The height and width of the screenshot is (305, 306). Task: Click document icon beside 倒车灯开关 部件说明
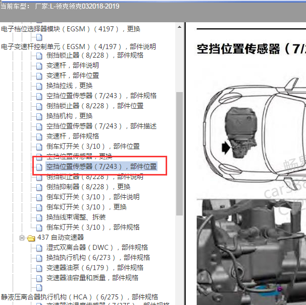39,197
